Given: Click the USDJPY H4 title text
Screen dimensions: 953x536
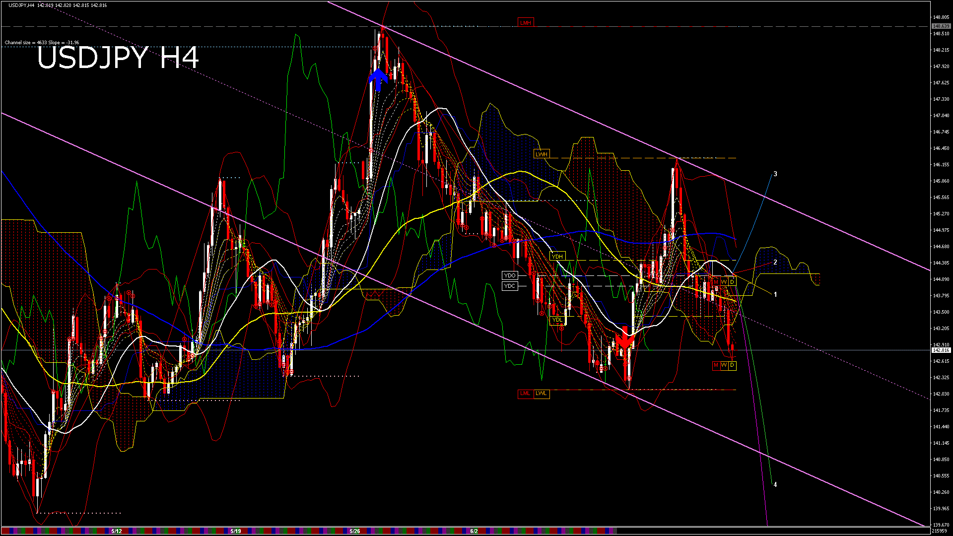Looking at the screenshot, I should (x=118, y=58).
